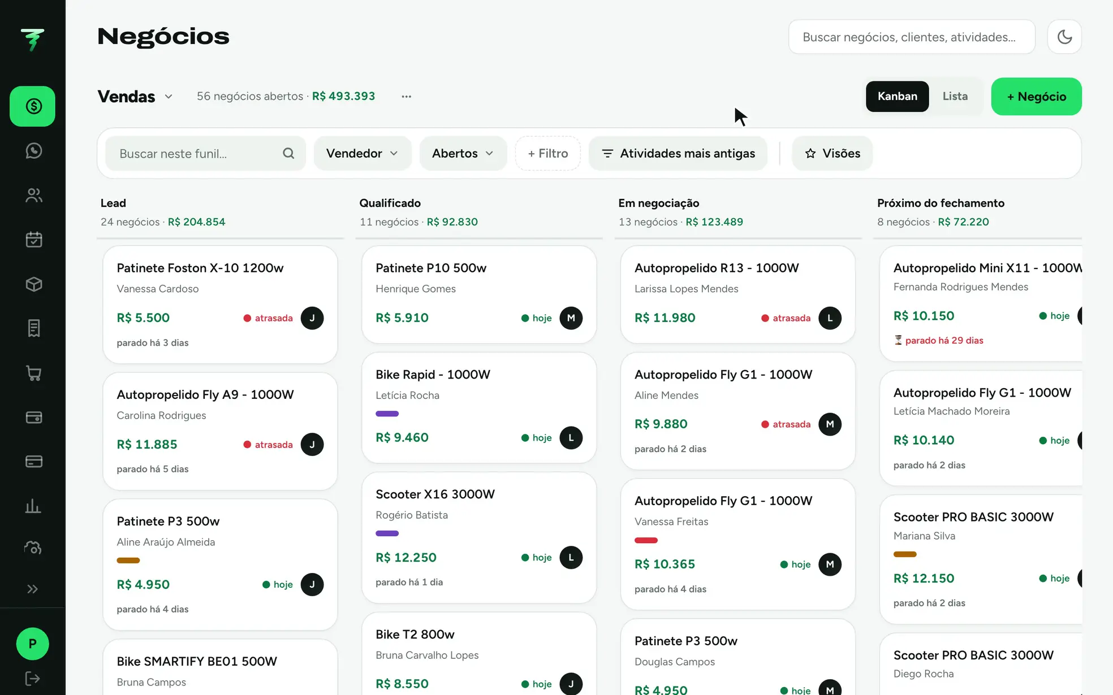The image size is (1113, 695).
Task: Open the WhatsApp chat sidebar icon
Action: coord(33,151)
